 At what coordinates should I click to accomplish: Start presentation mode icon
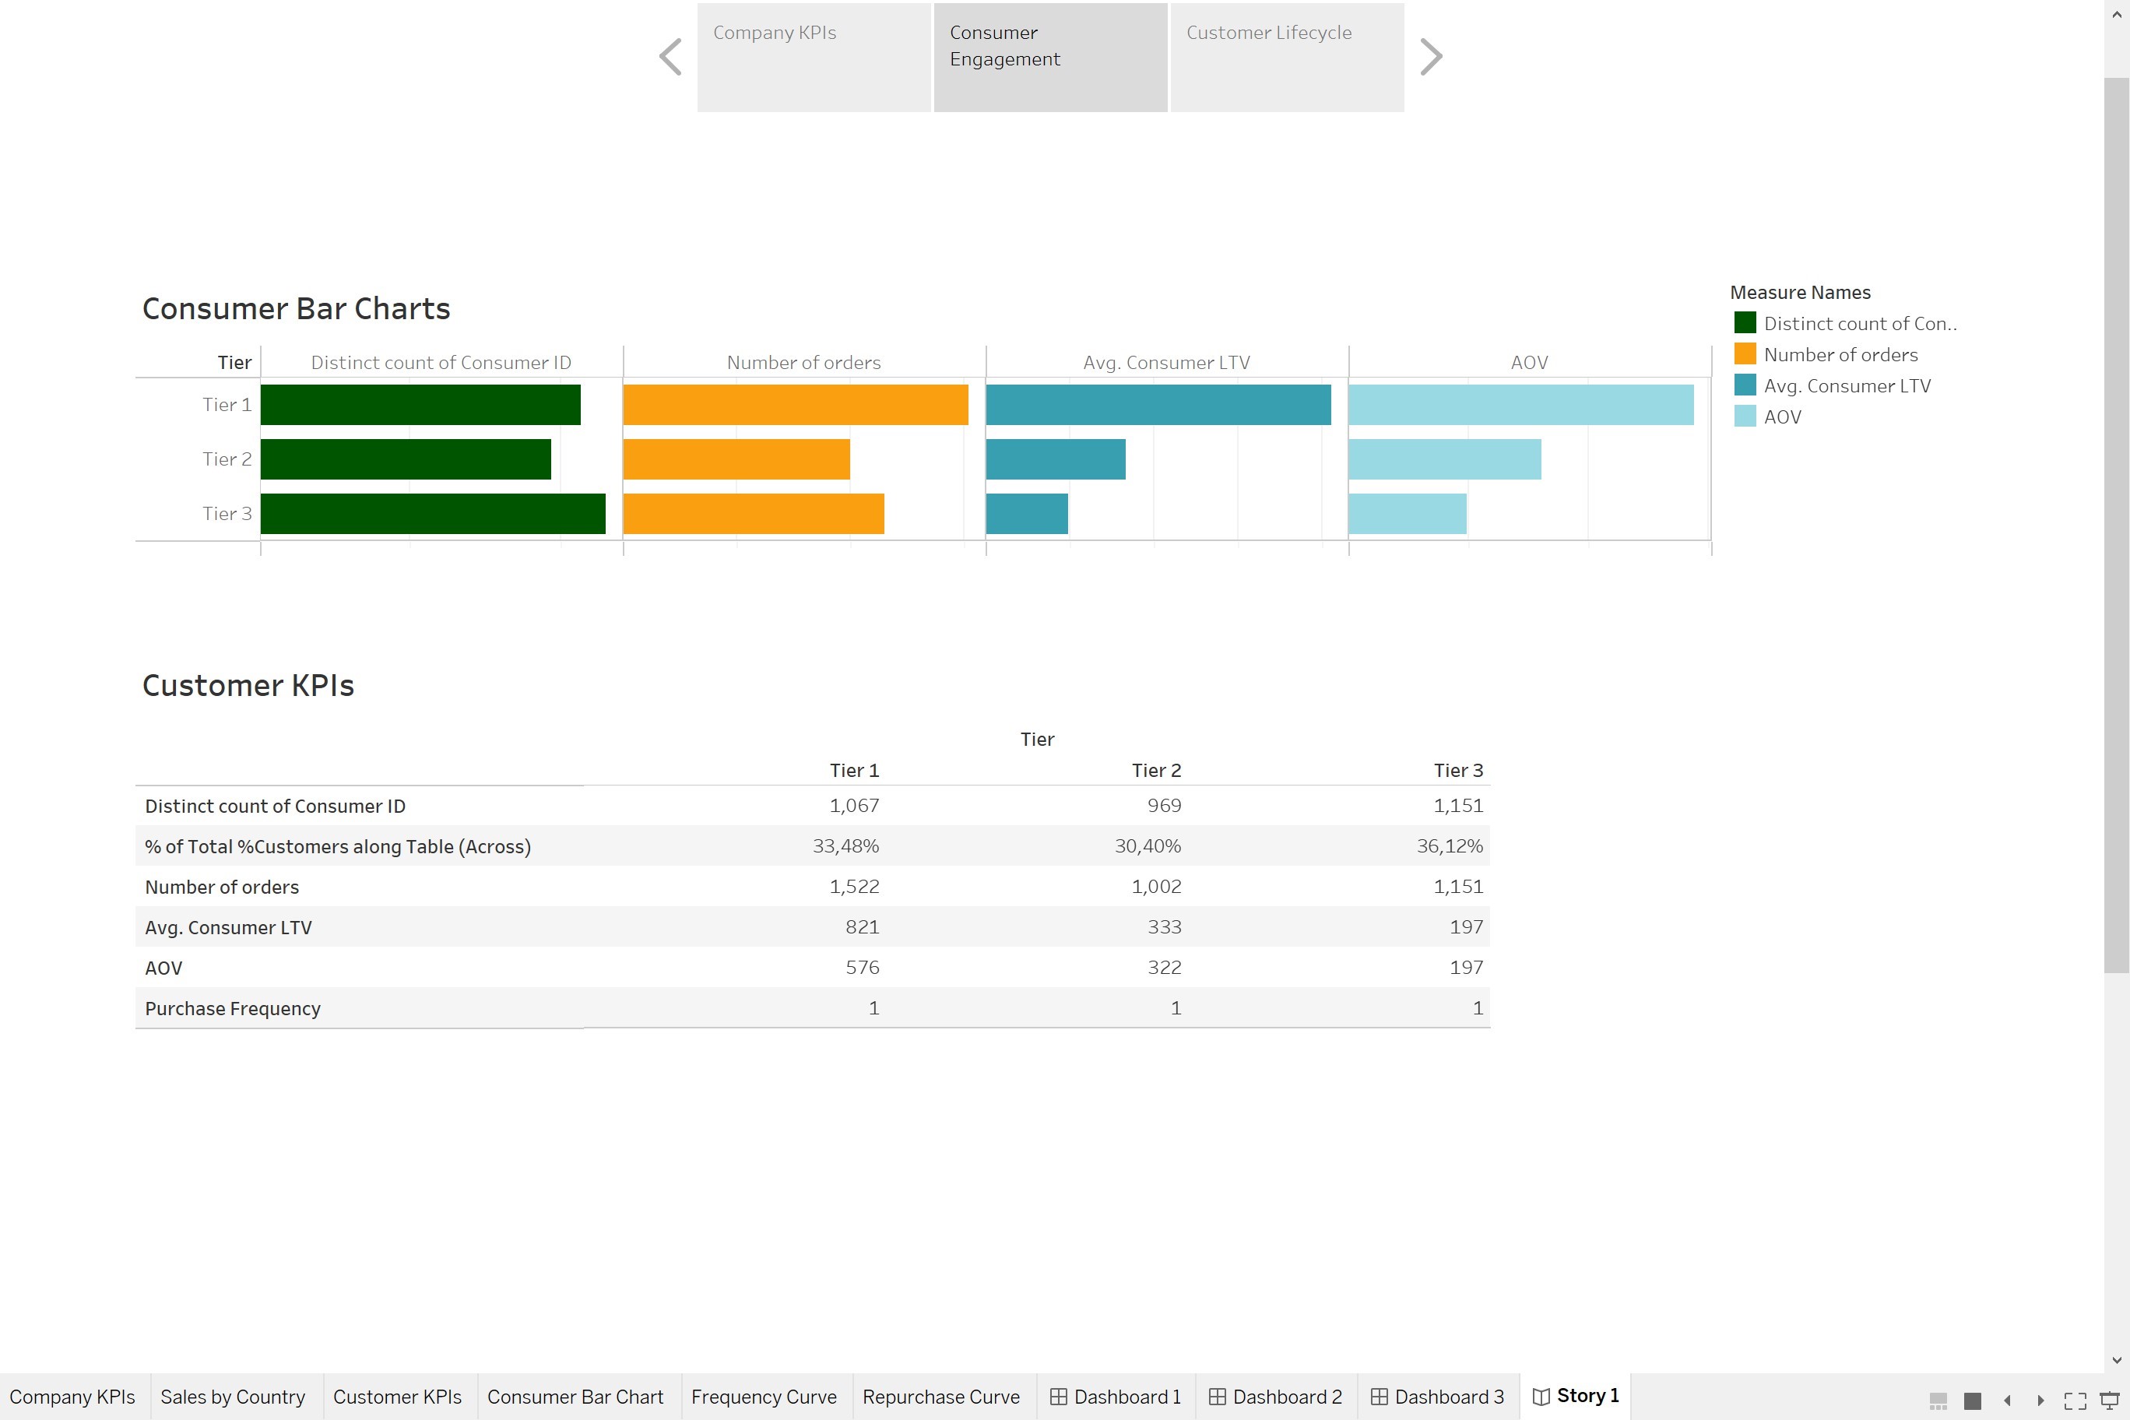(2109, 1400)
